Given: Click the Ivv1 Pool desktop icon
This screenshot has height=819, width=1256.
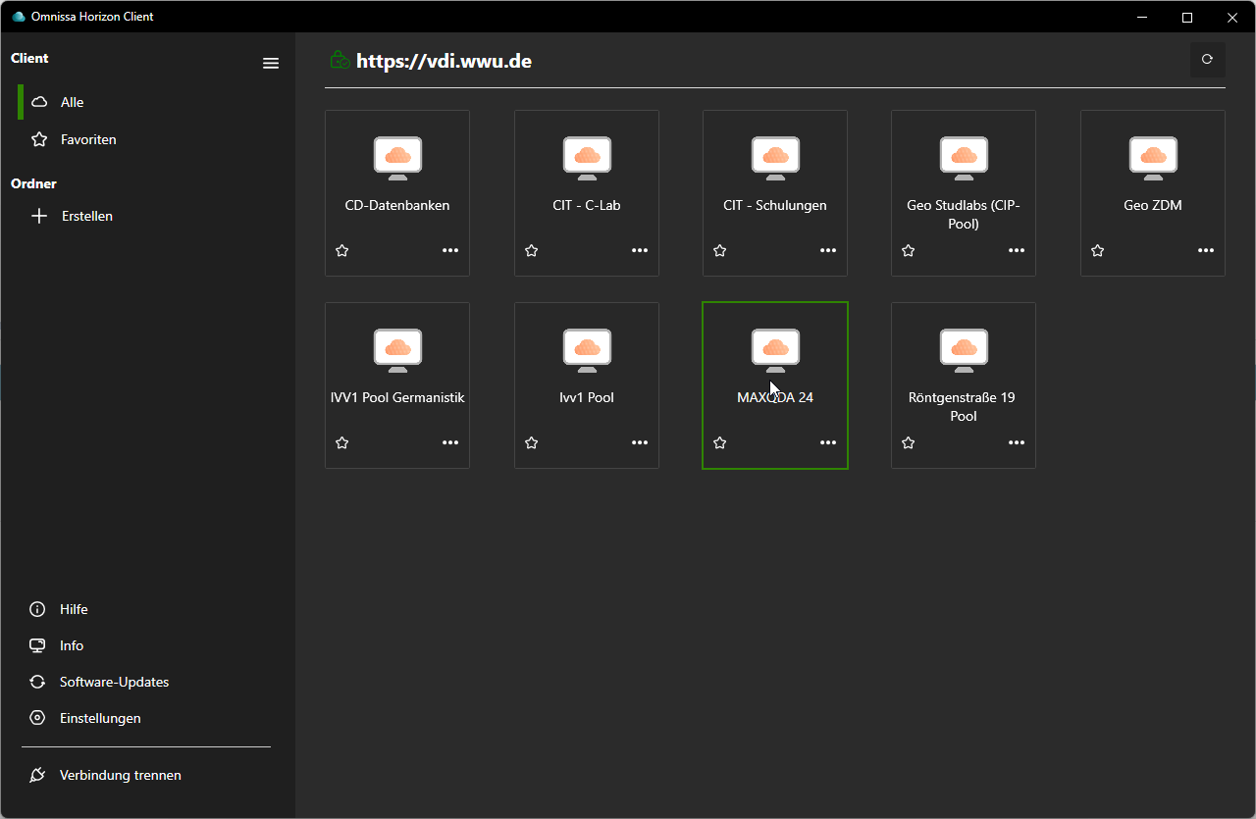Looking at the screenshot, I should point(587,350).
